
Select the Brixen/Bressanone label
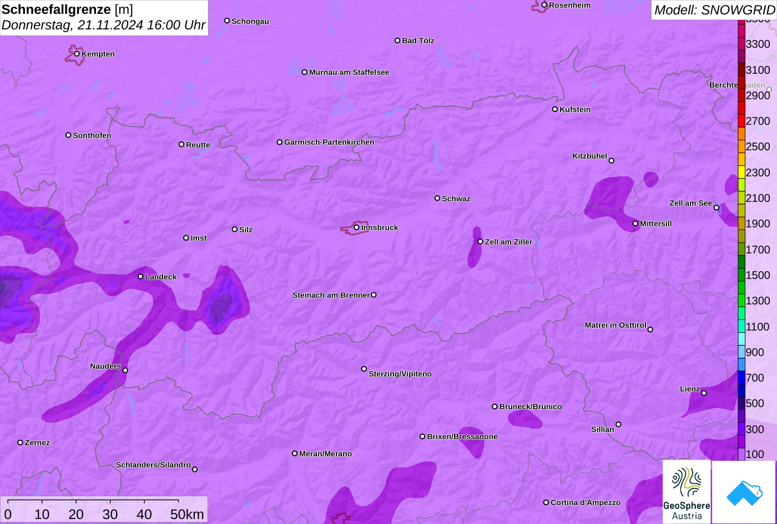click(x=462, y=436)
